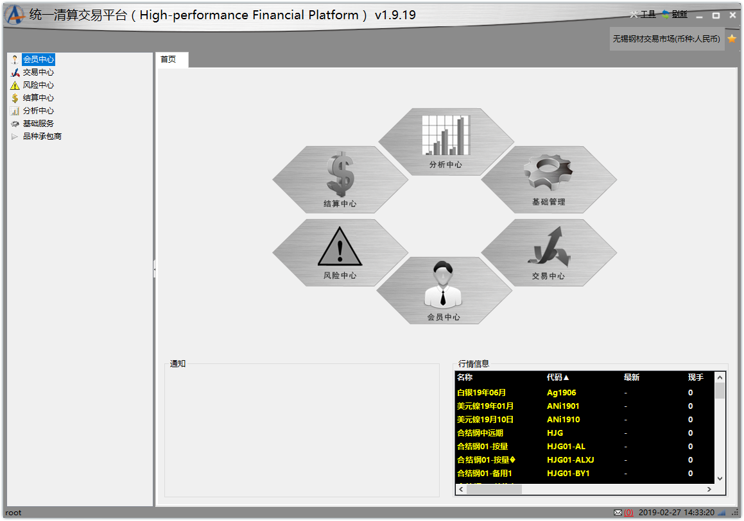Click the orange favorites star icon
Screen dimensions: 744x521
pos(732,39)
